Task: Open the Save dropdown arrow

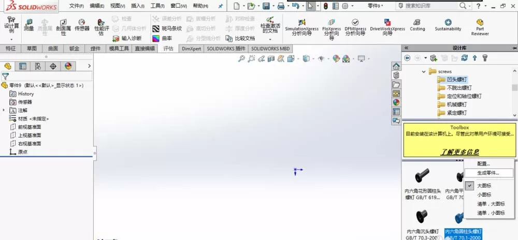Action: (x=274, y=6)
